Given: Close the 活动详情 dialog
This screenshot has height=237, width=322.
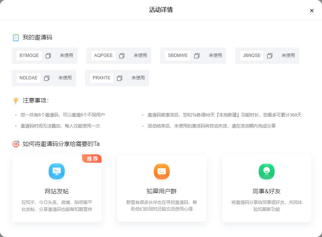Looking at the screenshot, I should (x=312, y=10).
